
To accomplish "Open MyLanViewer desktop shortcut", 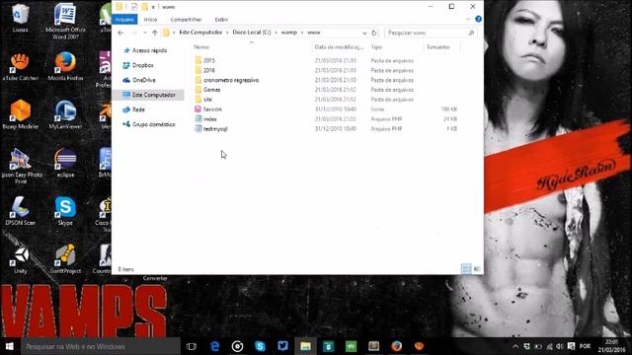I will click(65, 114).
